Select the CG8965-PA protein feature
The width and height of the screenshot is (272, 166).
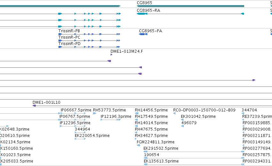click(x=143, y=34)
